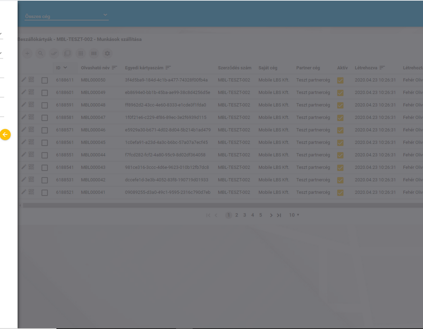Screen dimensions: 423x329
Task: Click the plus icon to add card
Action: tap(27, 54)
